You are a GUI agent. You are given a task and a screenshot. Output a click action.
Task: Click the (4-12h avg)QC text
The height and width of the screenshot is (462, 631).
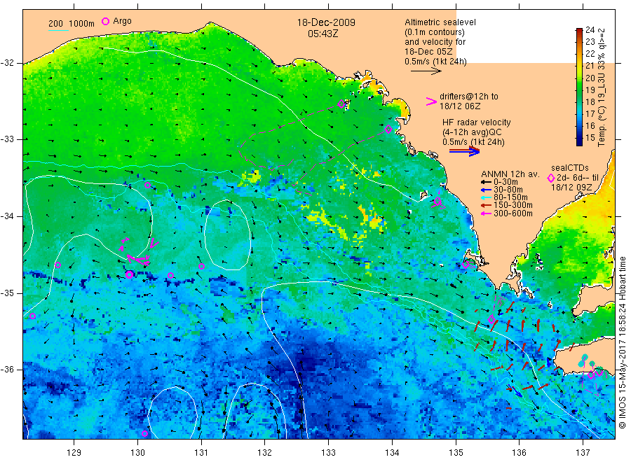(x=472, y=132)
